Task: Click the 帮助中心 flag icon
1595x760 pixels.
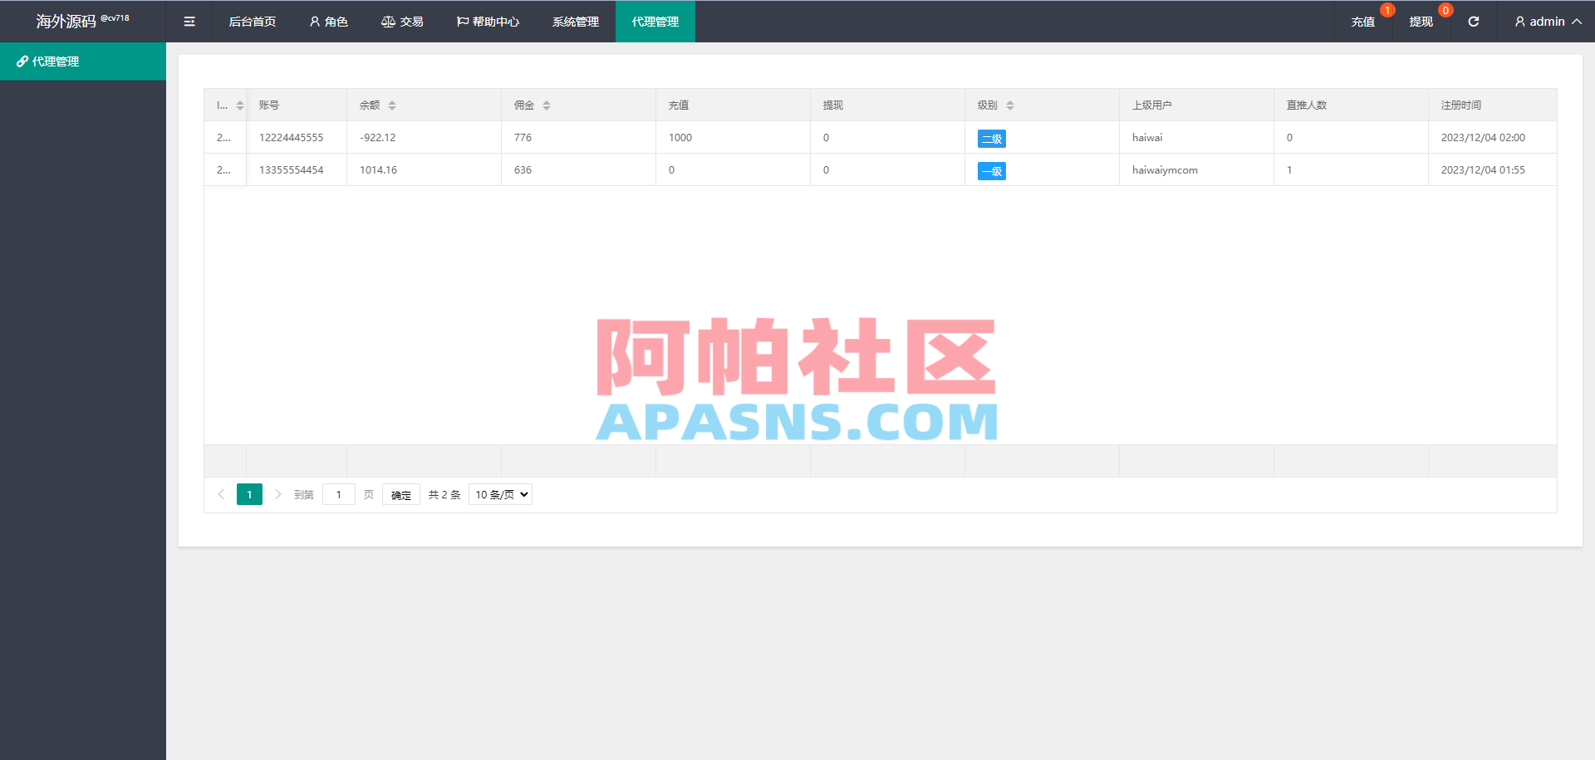Action: click(462, 21)
